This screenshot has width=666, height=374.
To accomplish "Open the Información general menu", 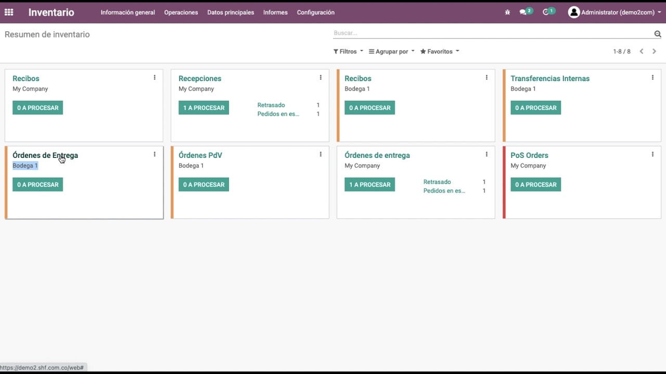I will [x=127, y=12].
